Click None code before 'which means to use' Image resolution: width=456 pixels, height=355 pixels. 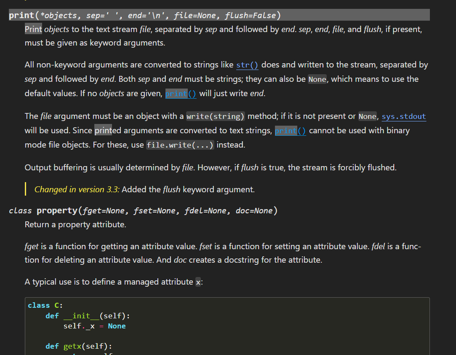317,79
